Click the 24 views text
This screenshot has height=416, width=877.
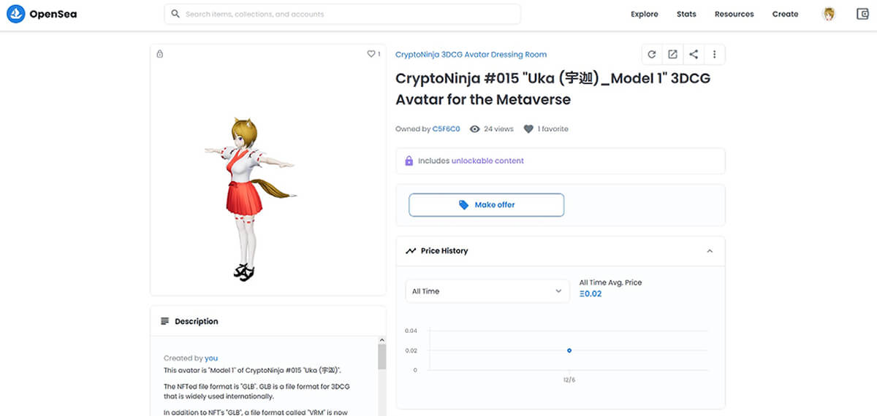coord(499,129)
